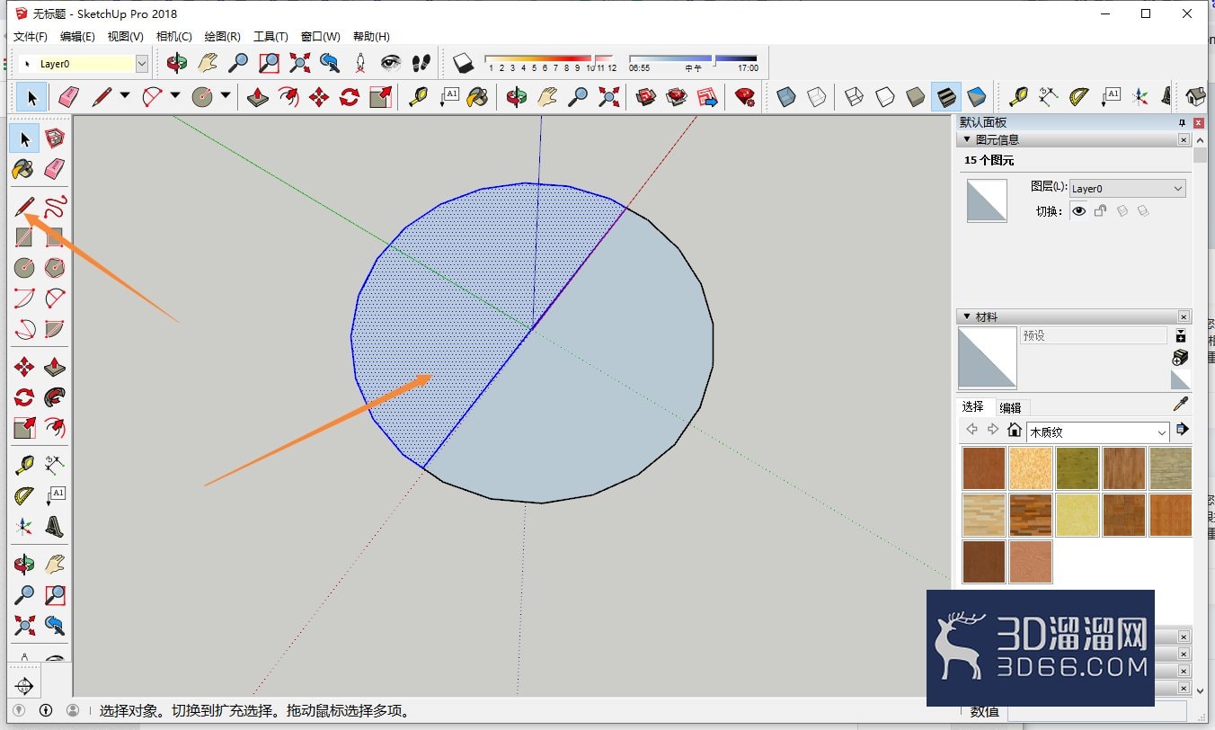Close the 材料 panel
This screenshot has width=1215, height=730.
[1184, 317]
